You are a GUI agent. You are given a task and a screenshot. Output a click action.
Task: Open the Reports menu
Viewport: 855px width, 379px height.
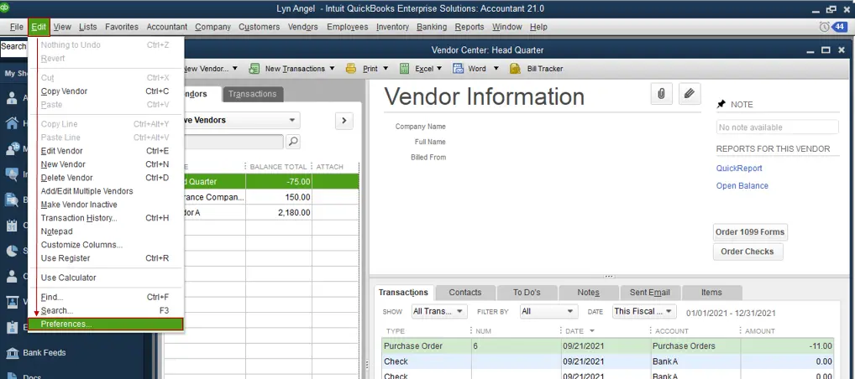tap(469, 27)
